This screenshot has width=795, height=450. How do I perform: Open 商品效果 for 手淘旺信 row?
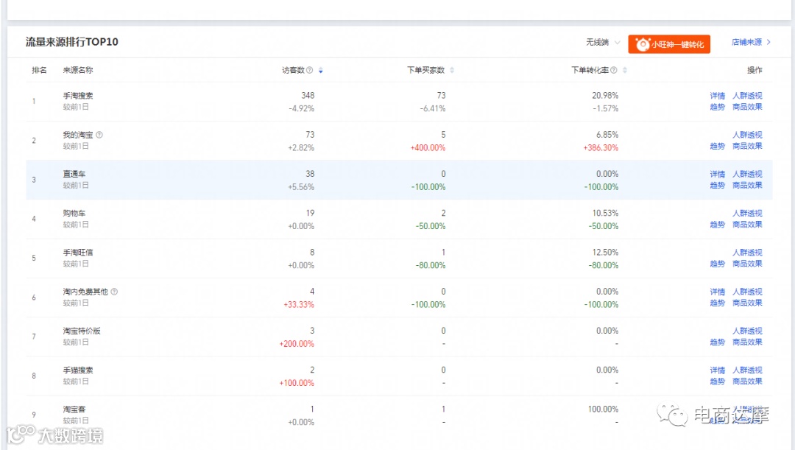tap(747, 264)
